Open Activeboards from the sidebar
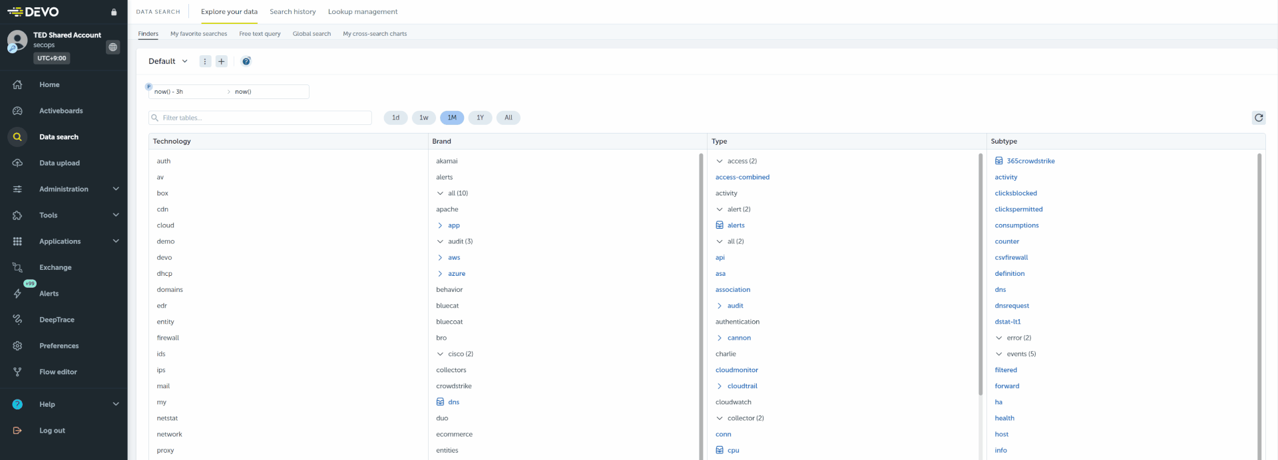Viewport: 1278px width, 460px height. pos(61,111)
